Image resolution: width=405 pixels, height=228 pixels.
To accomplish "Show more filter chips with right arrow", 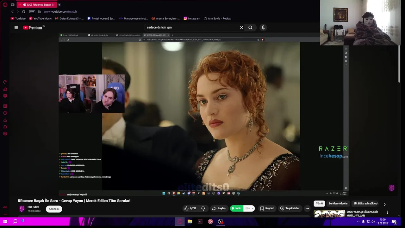I will [384, 204].
